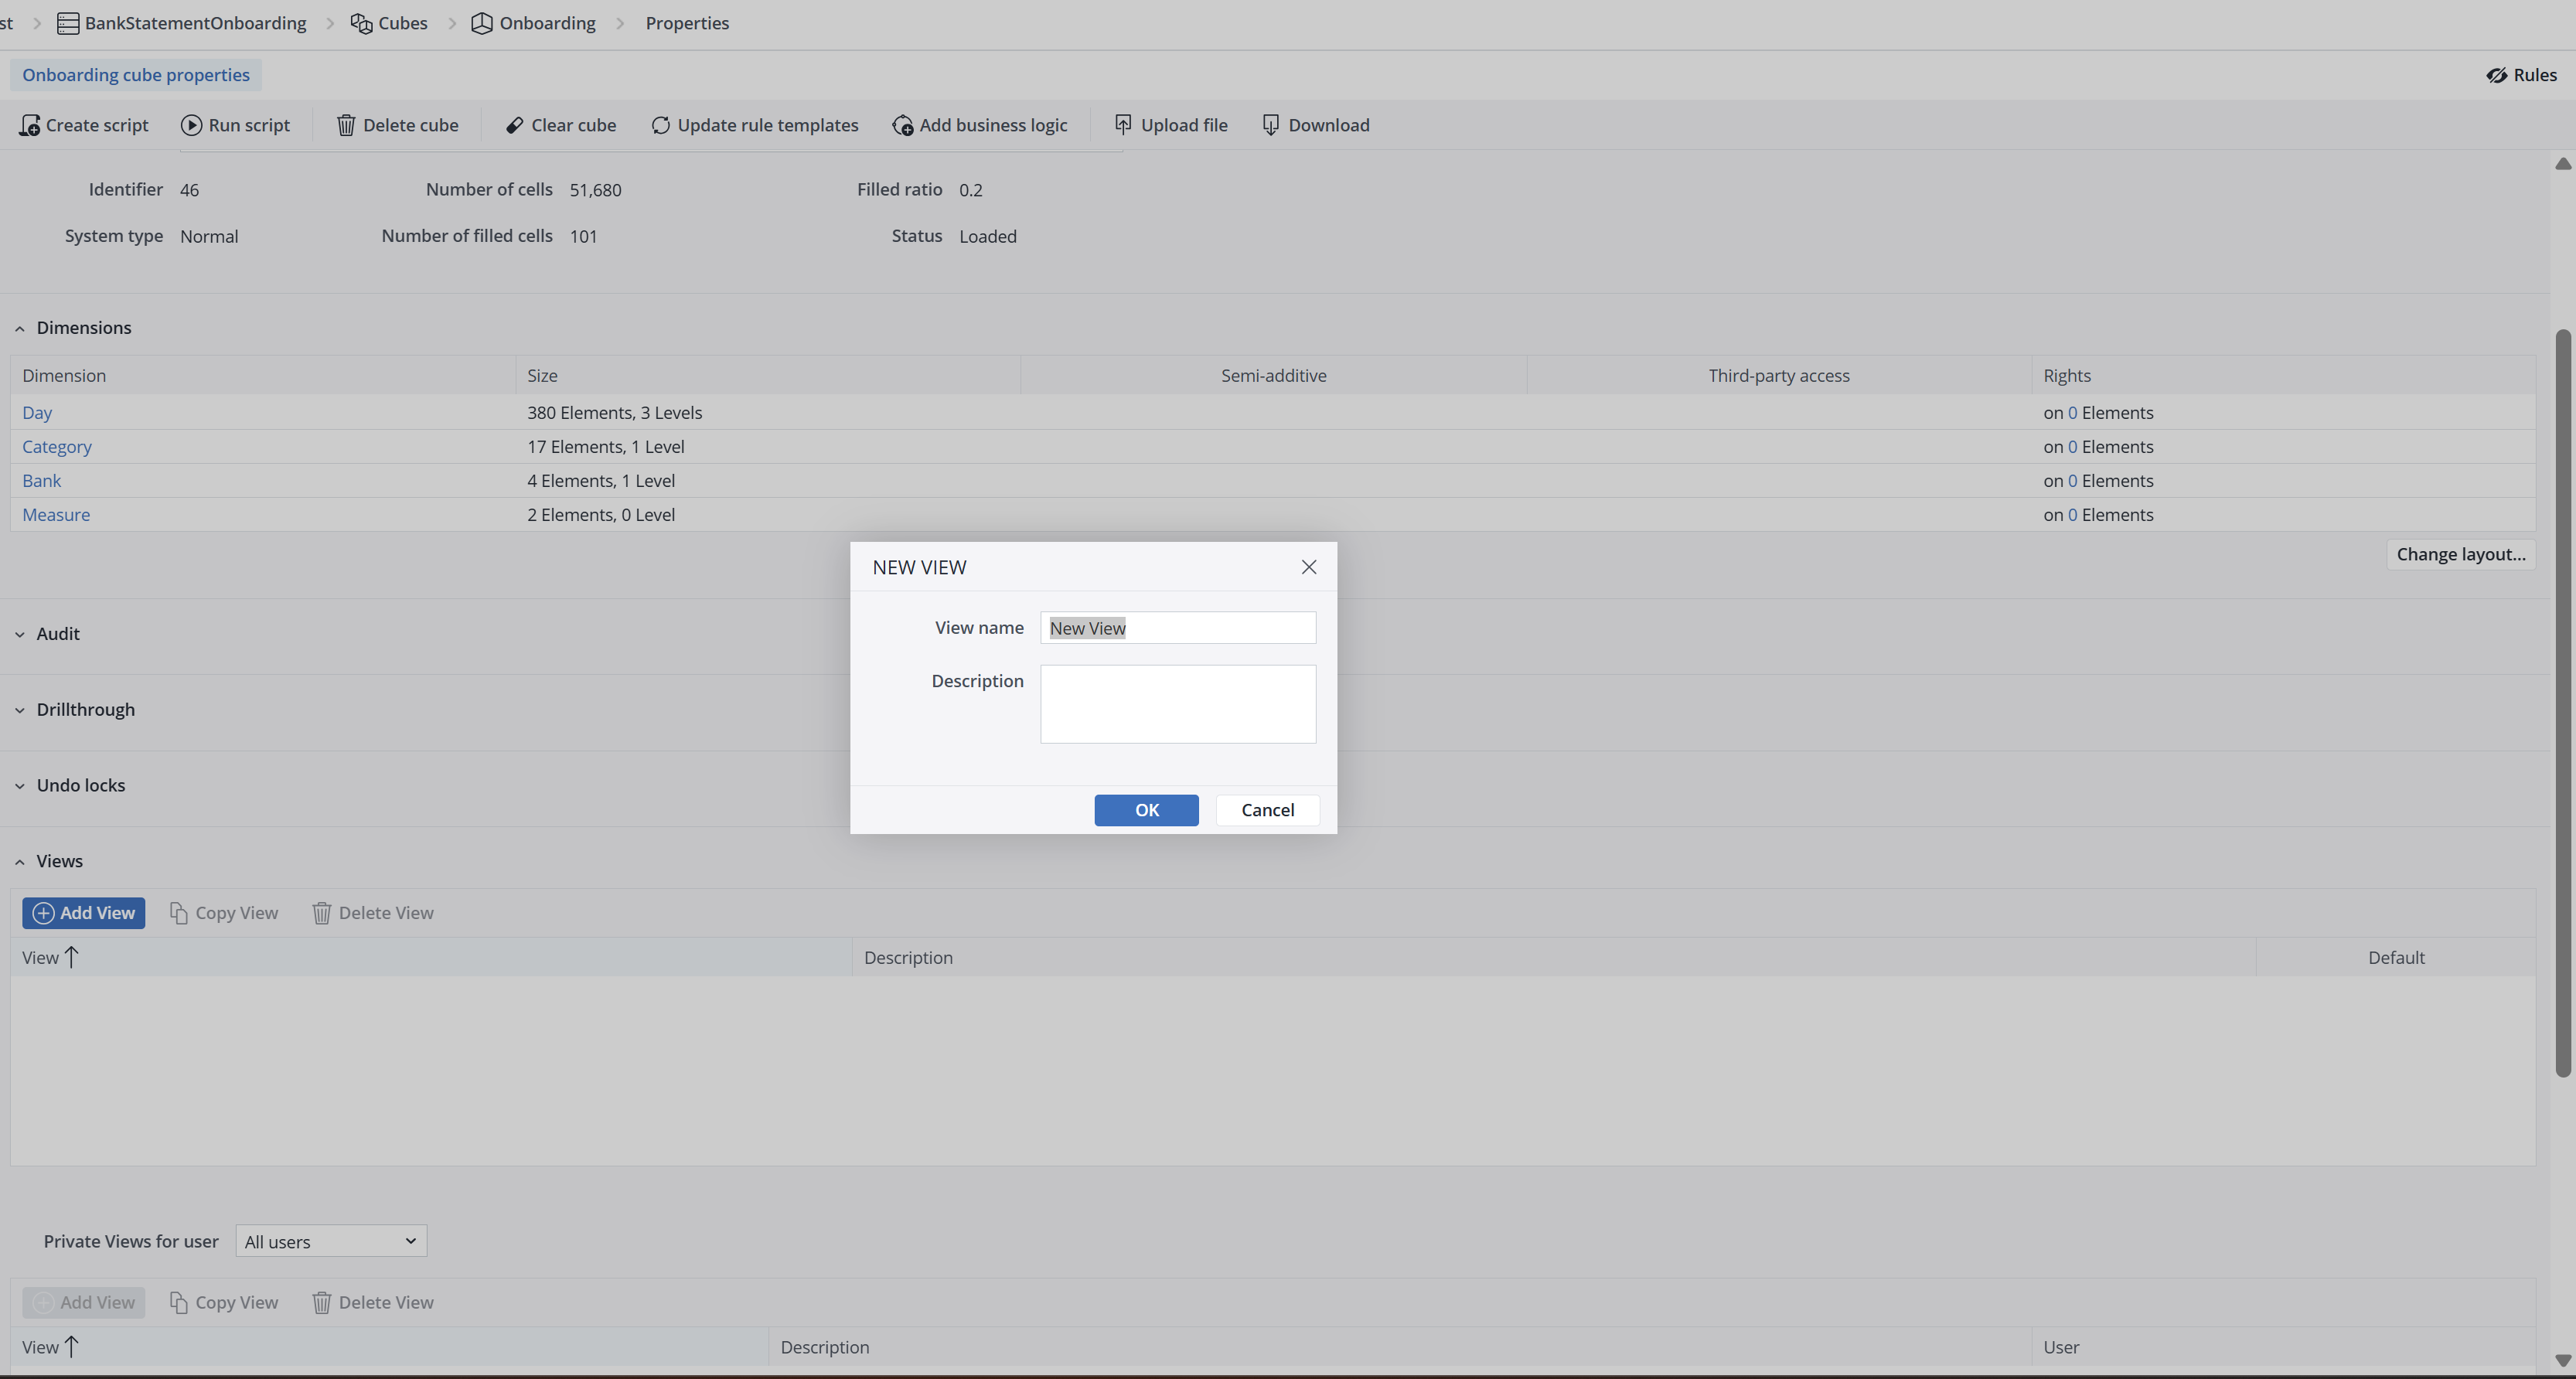Click Add business logic icon
Image resolution: width=2576 pixels, height=1379 pixels.
902,125
